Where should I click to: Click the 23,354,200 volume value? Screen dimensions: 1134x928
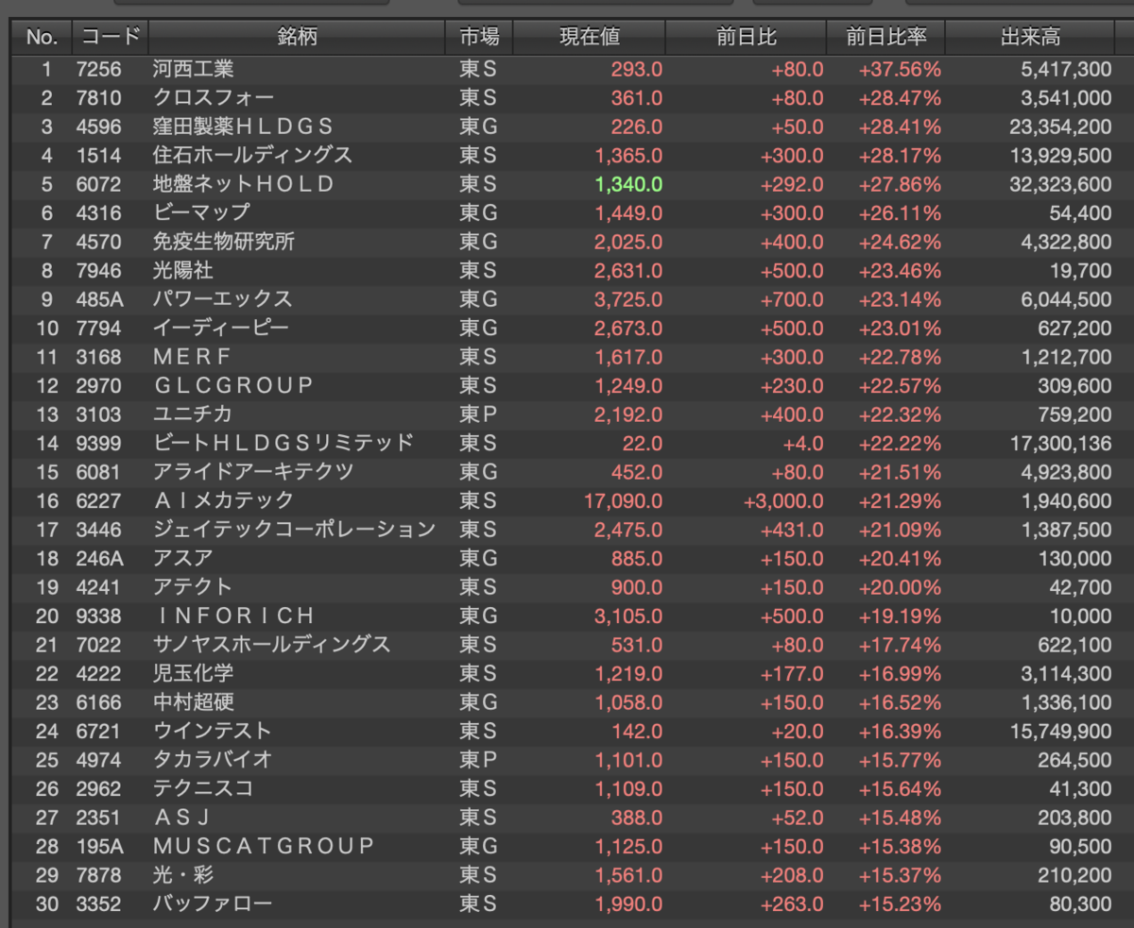click(x=1060, y=127)
